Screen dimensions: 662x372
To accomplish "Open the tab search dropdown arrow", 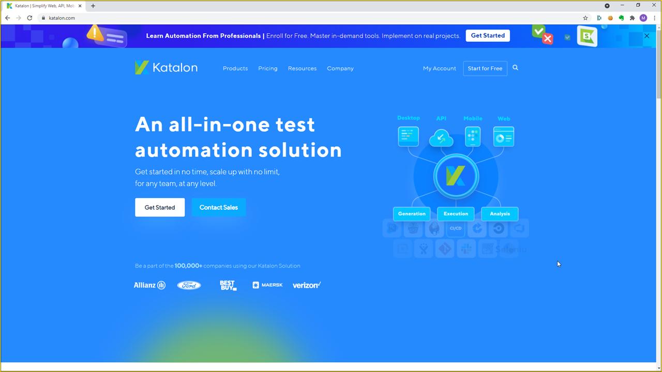I will pyautogui.click(x=607, y=6).
